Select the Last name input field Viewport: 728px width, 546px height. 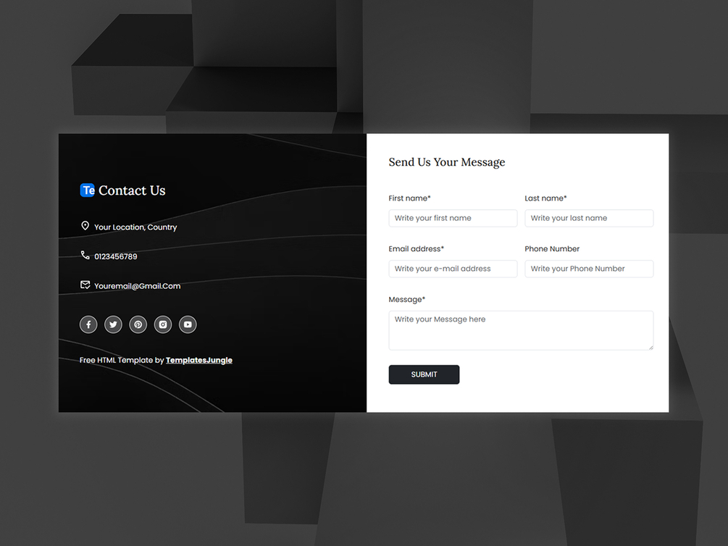tap(589, 218)
